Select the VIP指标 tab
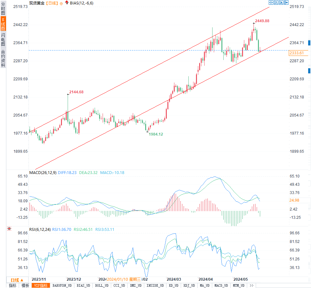The width and height of the screenshot is (311, 288). coord(41,285)
